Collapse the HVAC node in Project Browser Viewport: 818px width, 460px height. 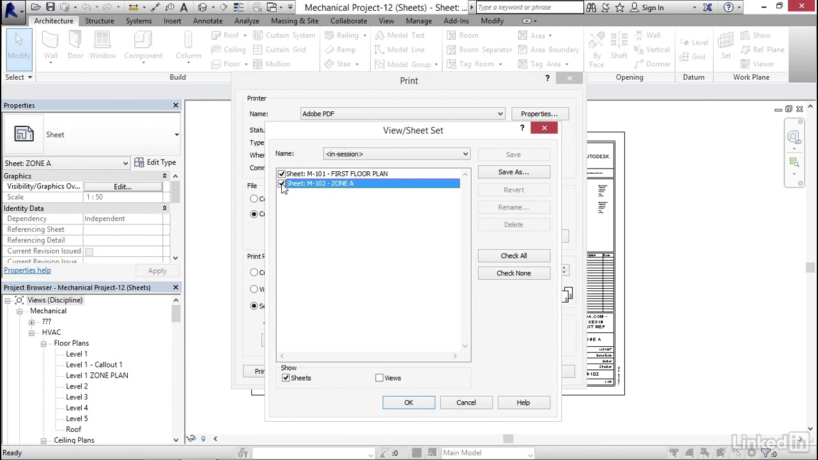coord(31,333)
